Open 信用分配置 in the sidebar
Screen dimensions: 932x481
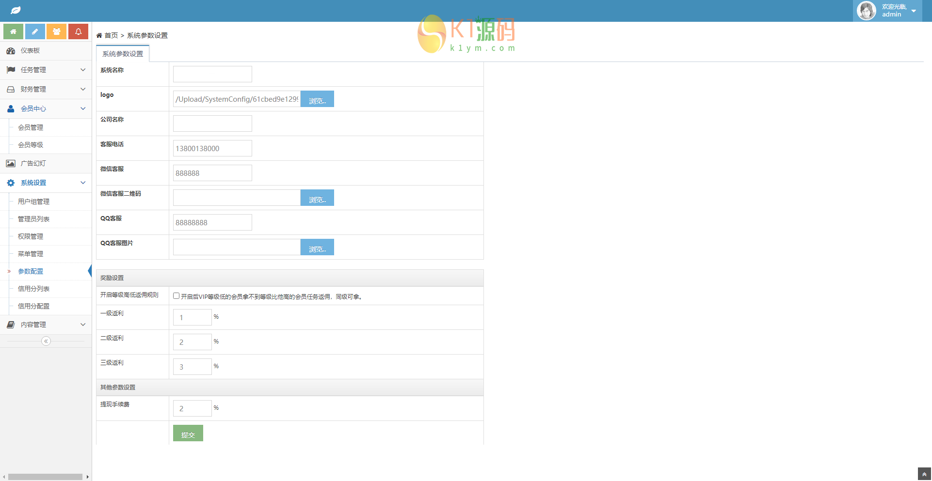tap(33, 306)
